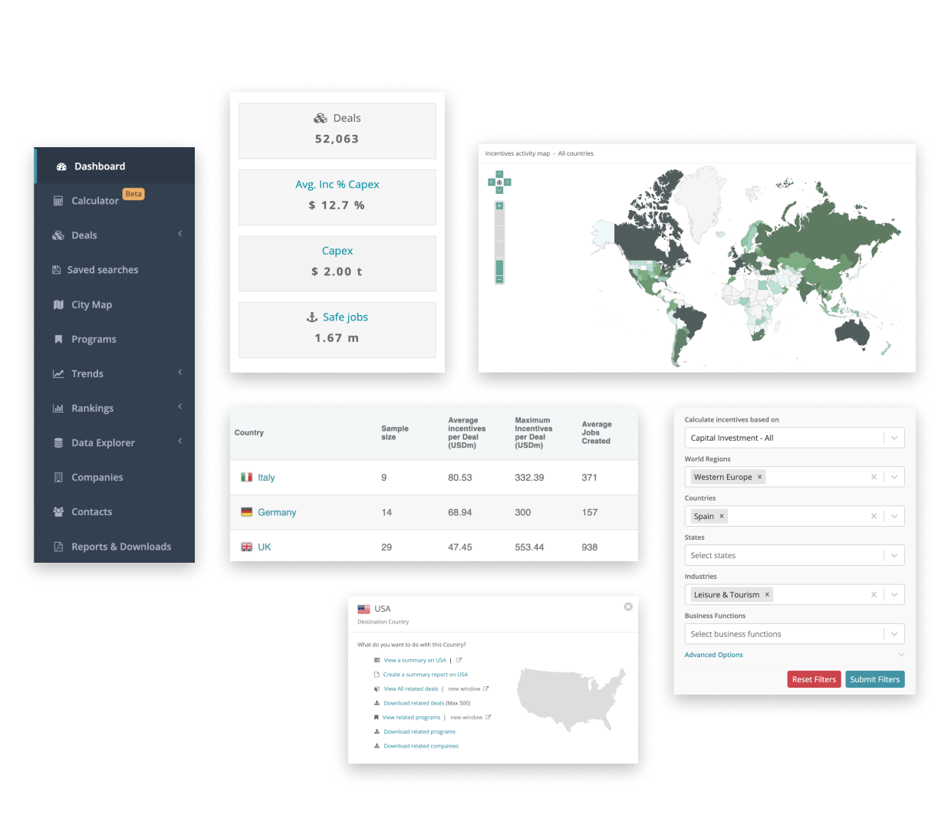Open the Data Explorer icon
This screenshot has height=828, width=951.
[59, 442]
